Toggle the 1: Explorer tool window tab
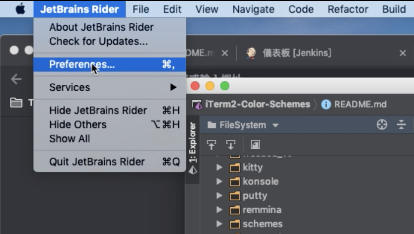The height and width of the screenshot is (234, 414). (x=193, y=142)
